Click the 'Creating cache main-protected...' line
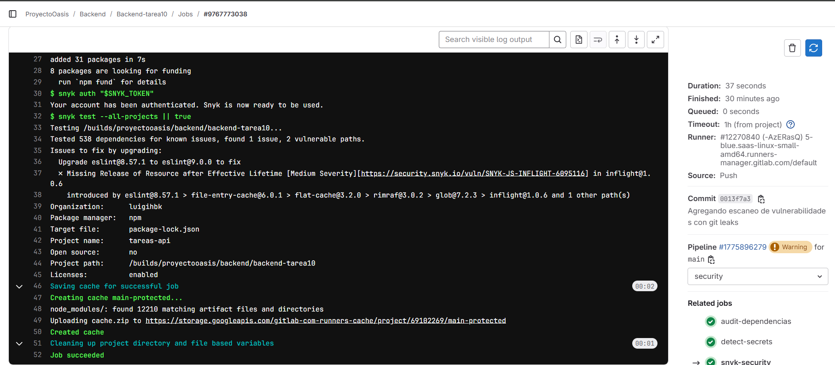The width and height of the screenshot is (835, 365). (x=116, y=298)
